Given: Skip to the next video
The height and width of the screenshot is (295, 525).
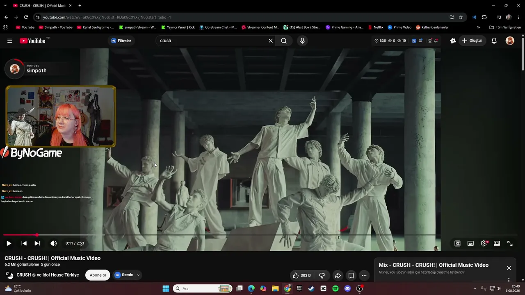Looking at the screenshot, I should [x=37, y=243].
